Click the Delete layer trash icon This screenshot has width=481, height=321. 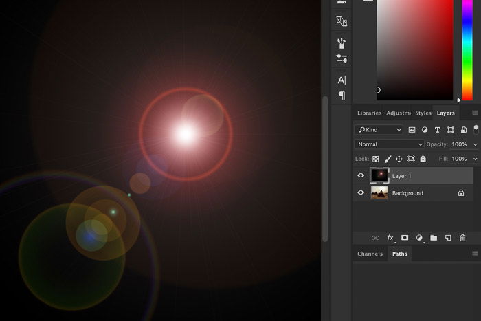pyautogui.click(x=462, y=238)
